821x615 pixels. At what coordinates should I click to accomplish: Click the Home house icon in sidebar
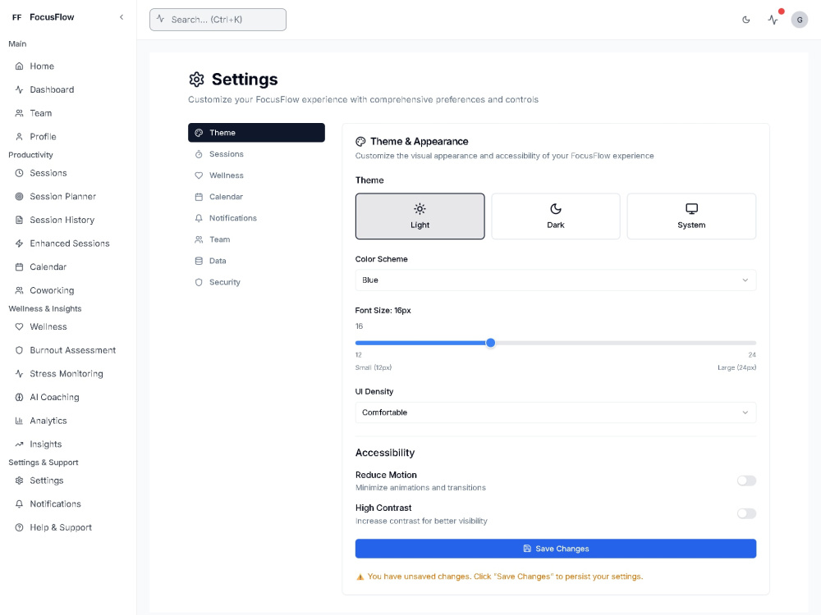[20, 66]
